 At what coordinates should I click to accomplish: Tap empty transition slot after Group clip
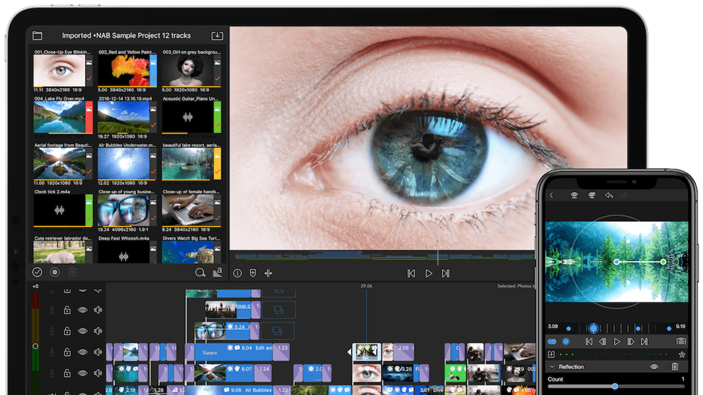coord(278,310)
